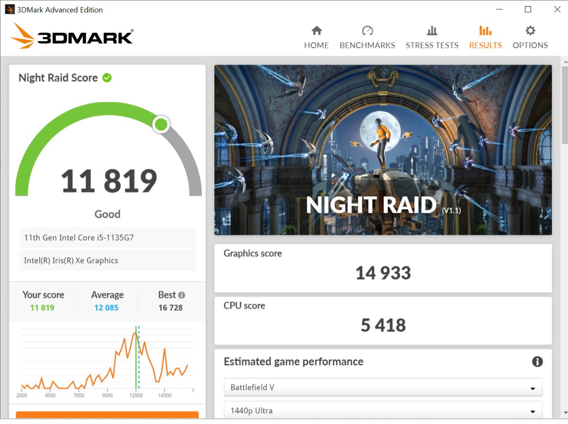
Task: Click the Night Raid preview image
Action: [x=382, y=150]
